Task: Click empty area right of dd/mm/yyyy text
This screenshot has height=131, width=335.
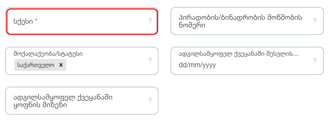Action: (x=262, y=65)
